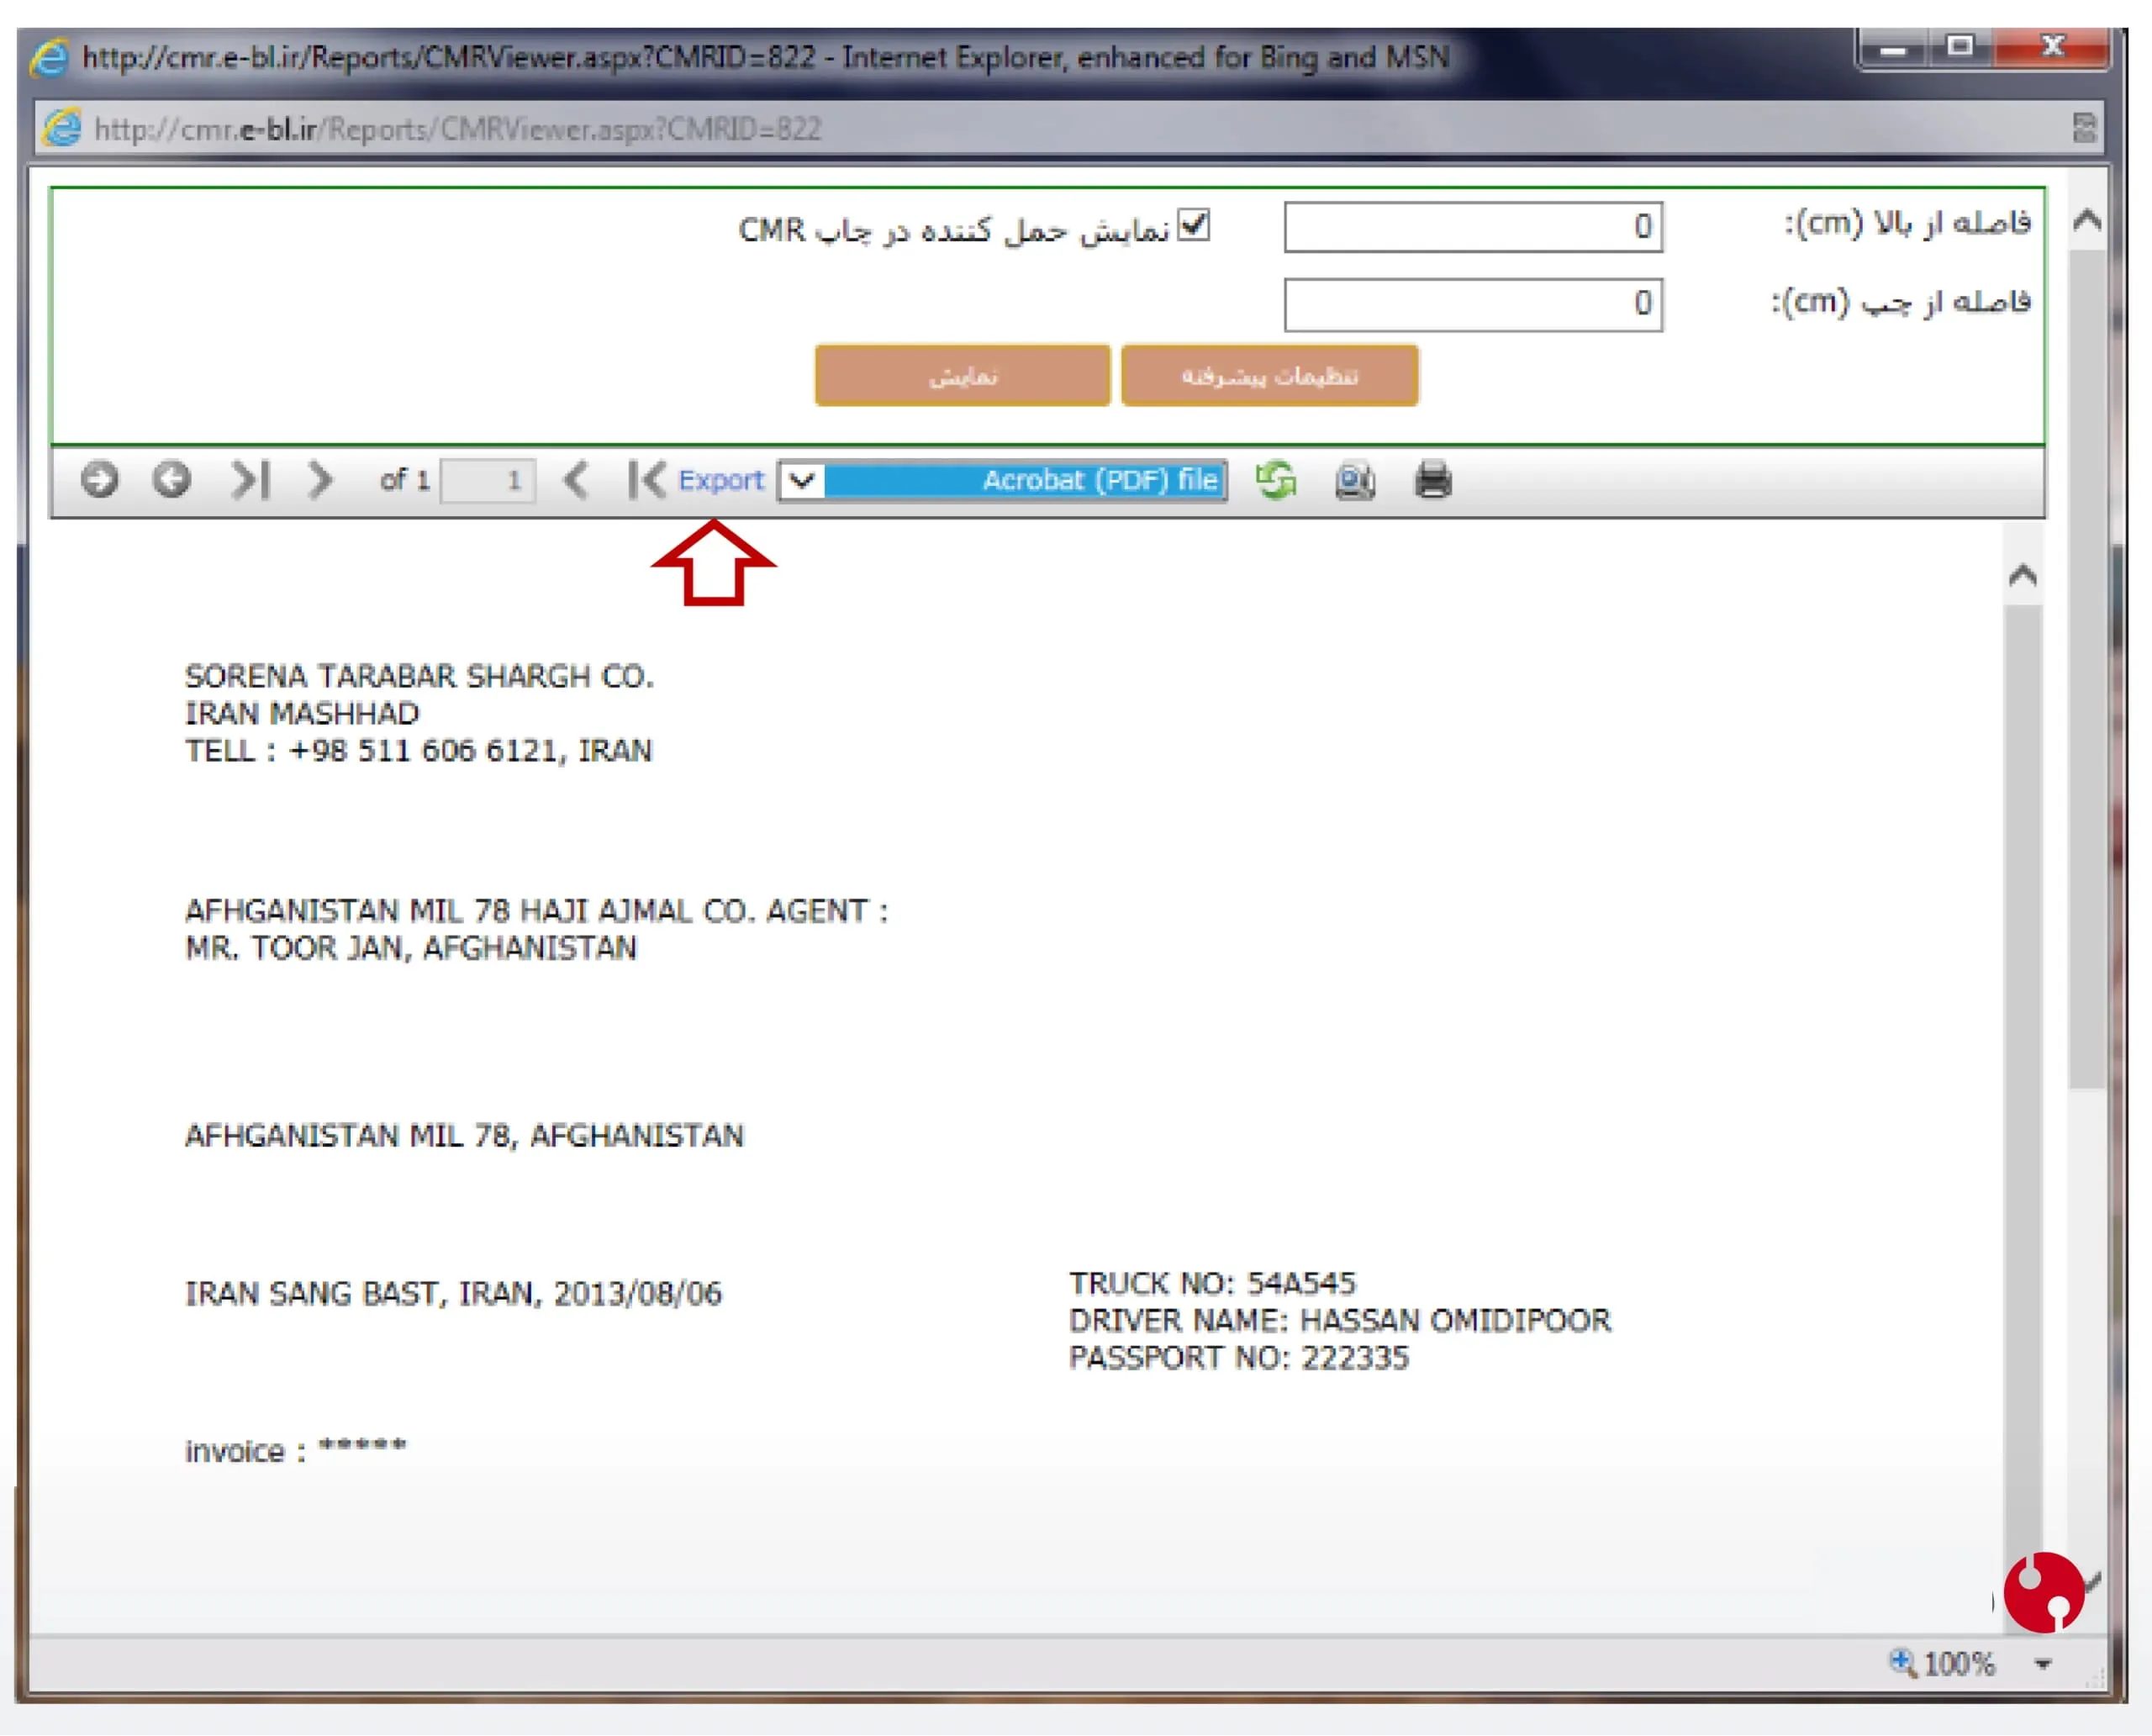Click text PASSPORT NO: 222335

[x=1238, y=1357]
